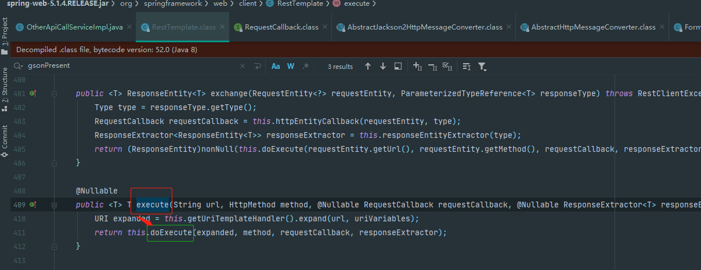Toggle multiline search mode icon
701x270 pixels.
coord(467,66)
